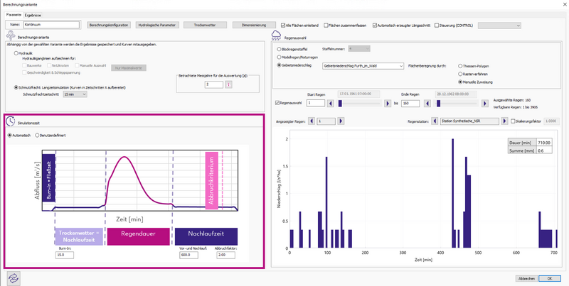
Task: Open Berechnungskonfiguration settings
Action: [110, 26]
